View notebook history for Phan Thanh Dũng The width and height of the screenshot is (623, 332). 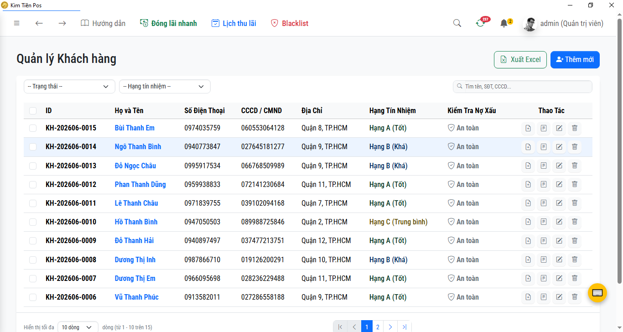tap(544, 184)
